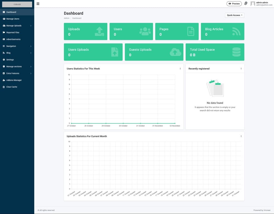Open Uploads Statistics chart options menu

241,136
